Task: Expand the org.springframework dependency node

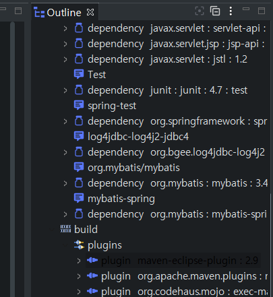Action: click(65, 121)
